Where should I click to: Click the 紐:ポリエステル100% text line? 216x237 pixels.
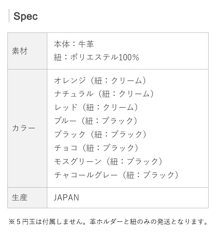tap(97, 57)
